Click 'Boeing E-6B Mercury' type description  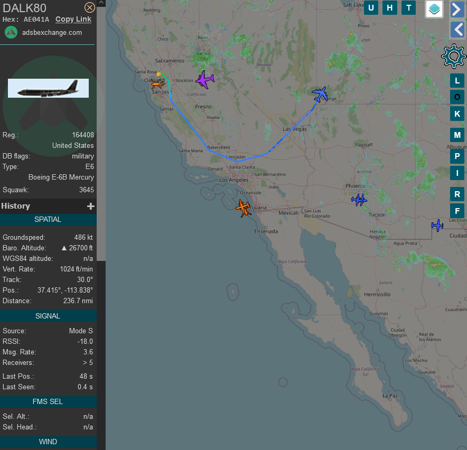click(x=61, y=177)
